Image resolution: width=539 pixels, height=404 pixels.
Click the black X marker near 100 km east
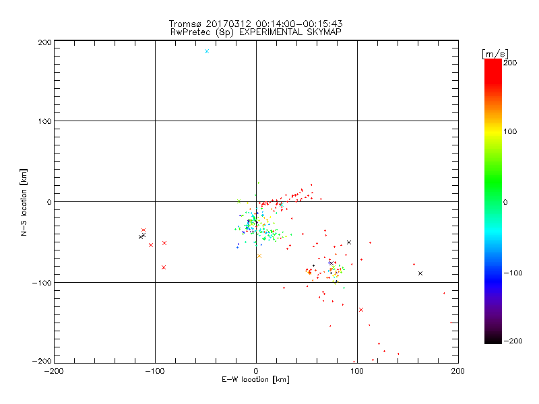tap(349, 242)
